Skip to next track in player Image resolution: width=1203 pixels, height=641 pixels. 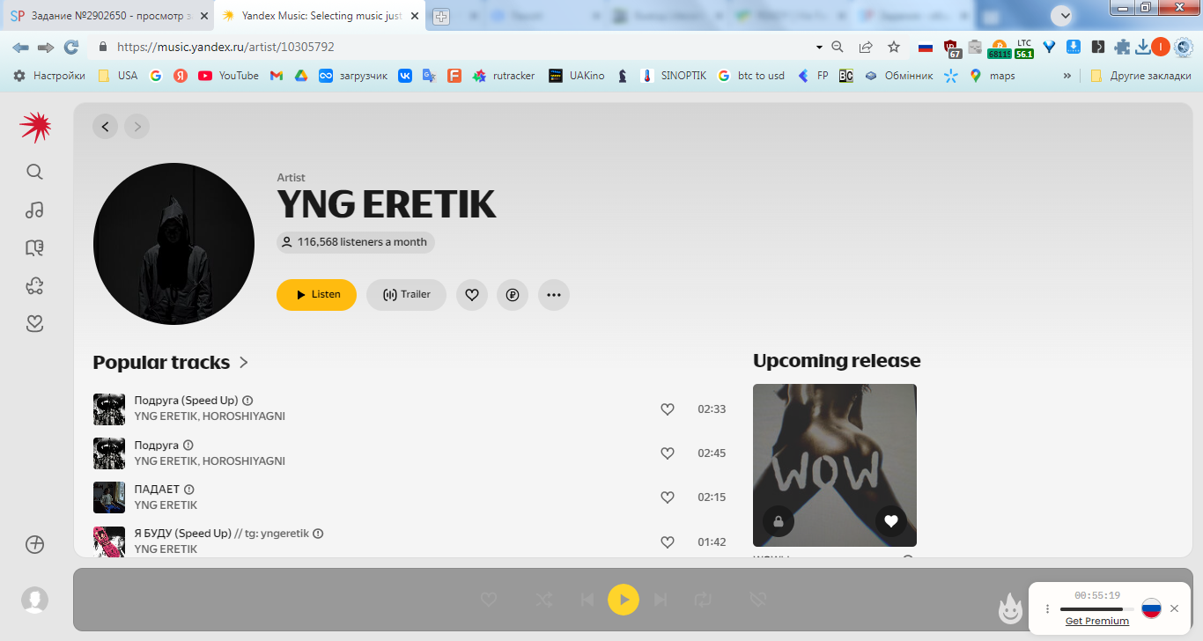661,600
